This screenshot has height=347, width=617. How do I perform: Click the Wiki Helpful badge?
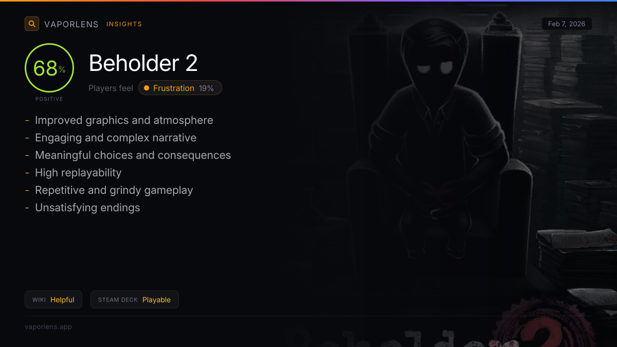tap(53, 300)
